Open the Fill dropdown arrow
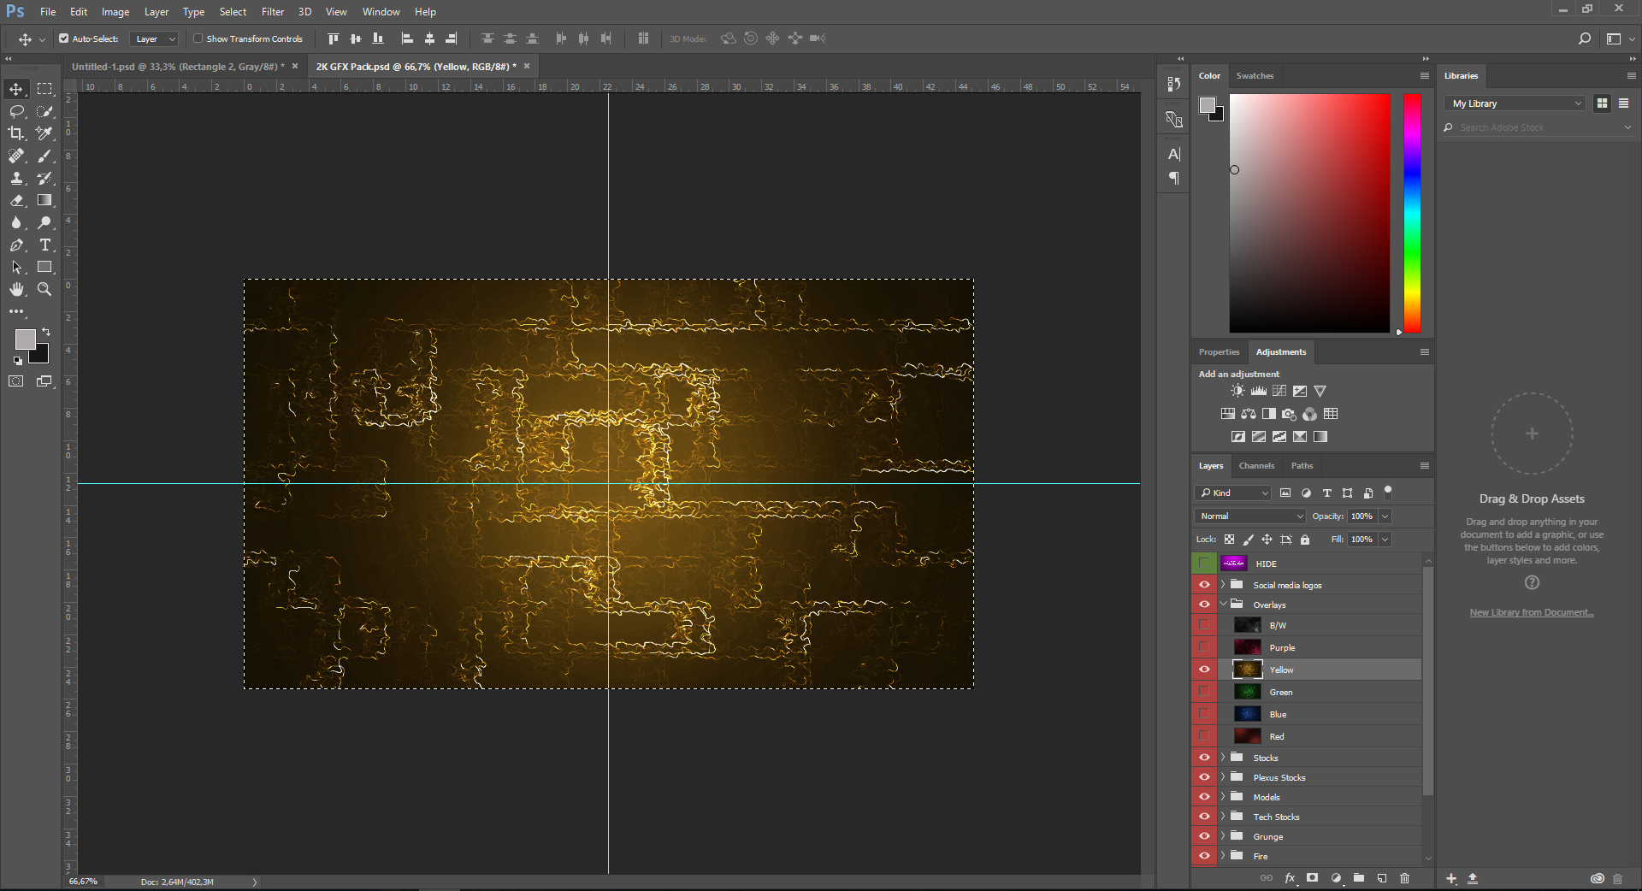This screenshot has width=1642, height=891. tap(1385, 540)
